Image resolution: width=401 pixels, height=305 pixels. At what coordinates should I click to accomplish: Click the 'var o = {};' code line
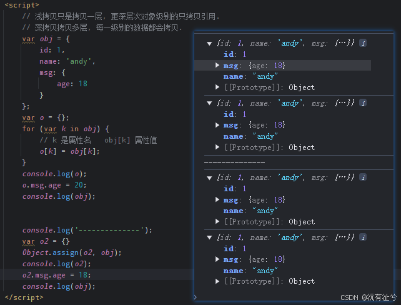pos(46,117)
